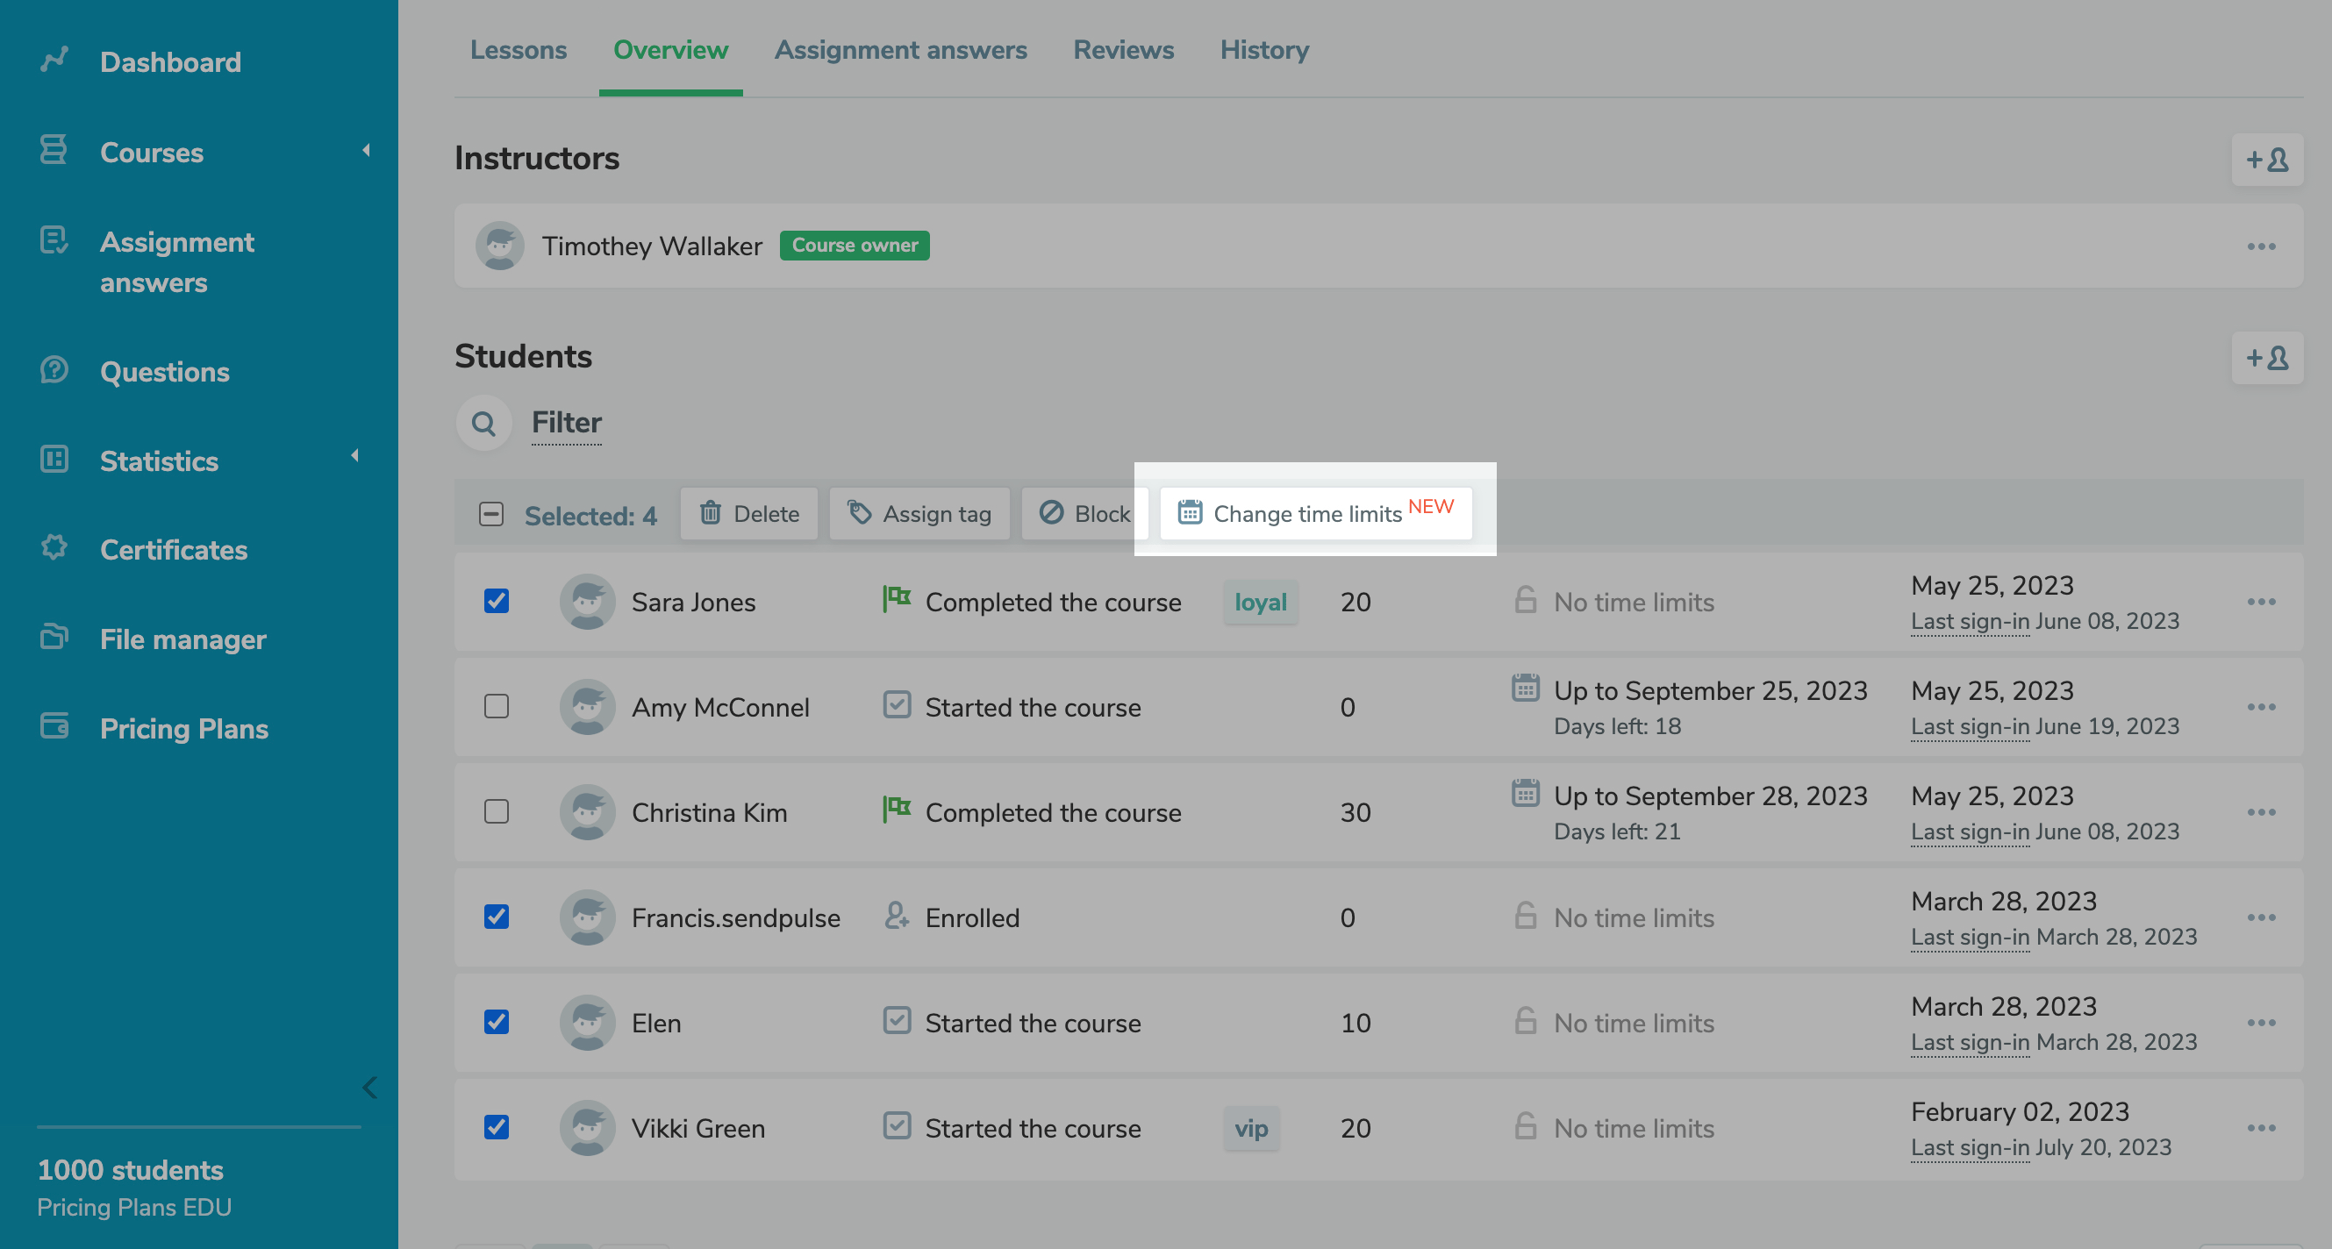Switch to the Lessons tab
2332x1249 pixels.
pyautogui.click(x=518, y=50)
